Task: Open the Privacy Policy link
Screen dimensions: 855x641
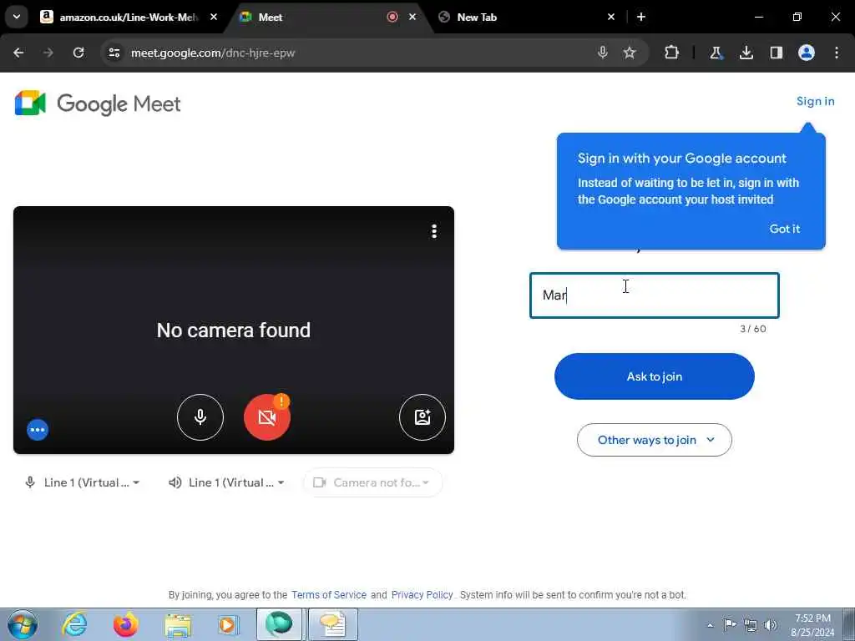Action: click(422, 594)
